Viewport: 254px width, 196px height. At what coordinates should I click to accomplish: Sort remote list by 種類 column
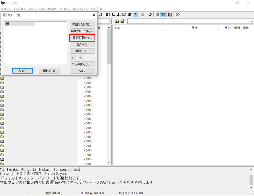[237, 28]
